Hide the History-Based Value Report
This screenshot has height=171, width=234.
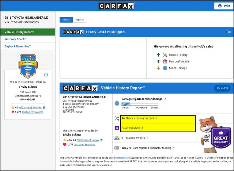tap(228, 32)
